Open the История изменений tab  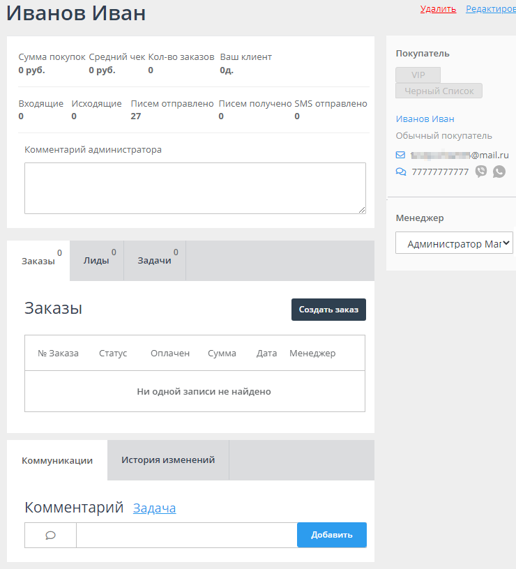click(x=167, y=460)
